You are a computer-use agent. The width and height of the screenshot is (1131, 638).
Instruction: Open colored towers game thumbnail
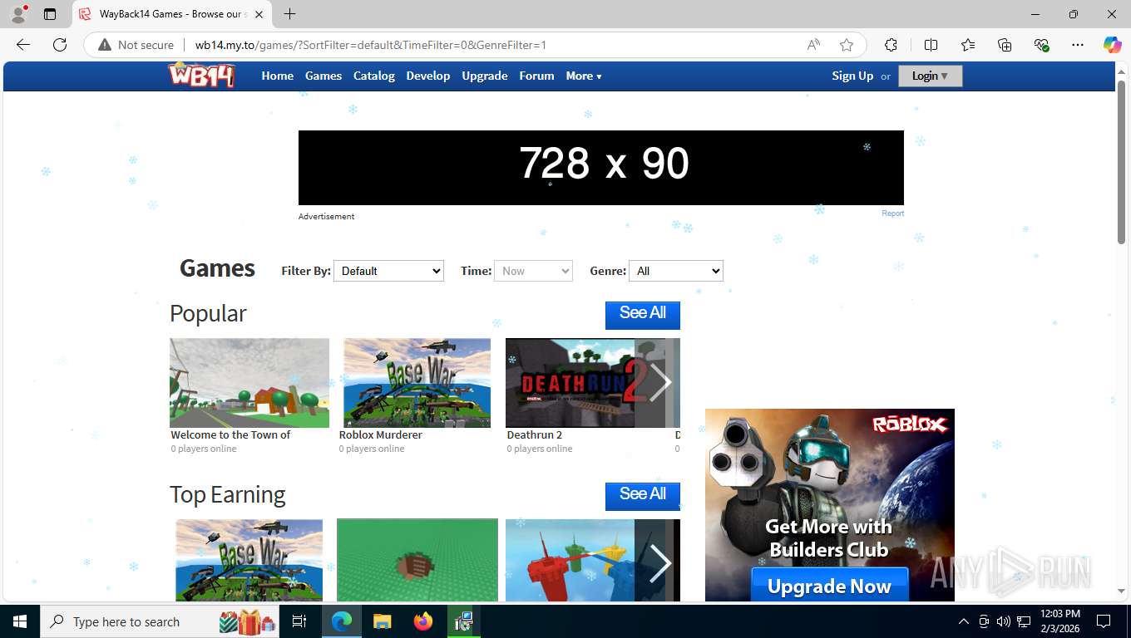(572, 560)
